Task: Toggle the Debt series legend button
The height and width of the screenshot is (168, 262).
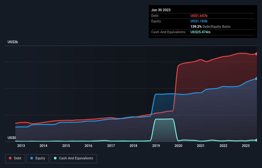Action: coord(15,158)
